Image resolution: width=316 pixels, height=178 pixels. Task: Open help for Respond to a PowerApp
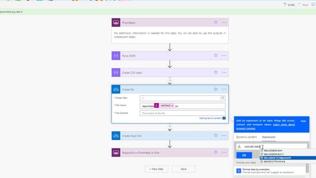tap(216, 152)
